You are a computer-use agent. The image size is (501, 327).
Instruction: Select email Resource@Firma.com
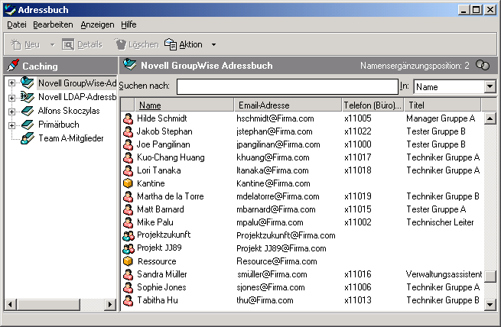click(277, 261)
